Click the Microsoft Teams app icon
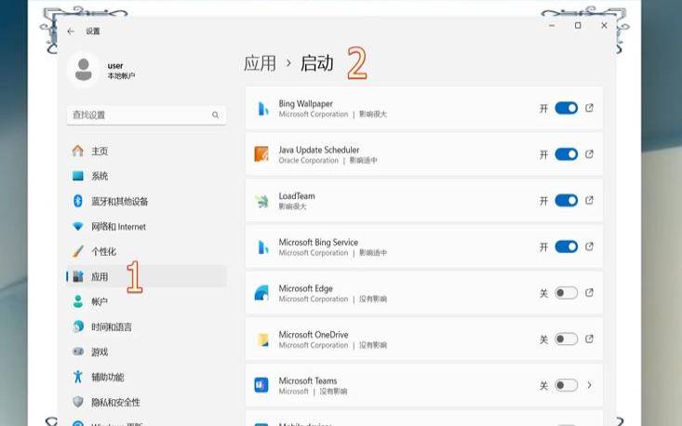This screenshot has width=682, height=426. pos(261,385)
